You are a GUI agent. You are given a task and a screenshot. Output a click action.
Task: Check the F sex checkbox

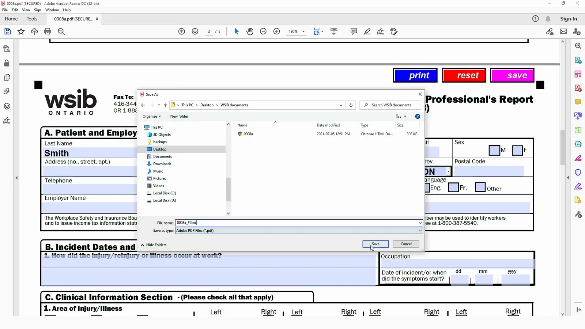click(517, 150)
